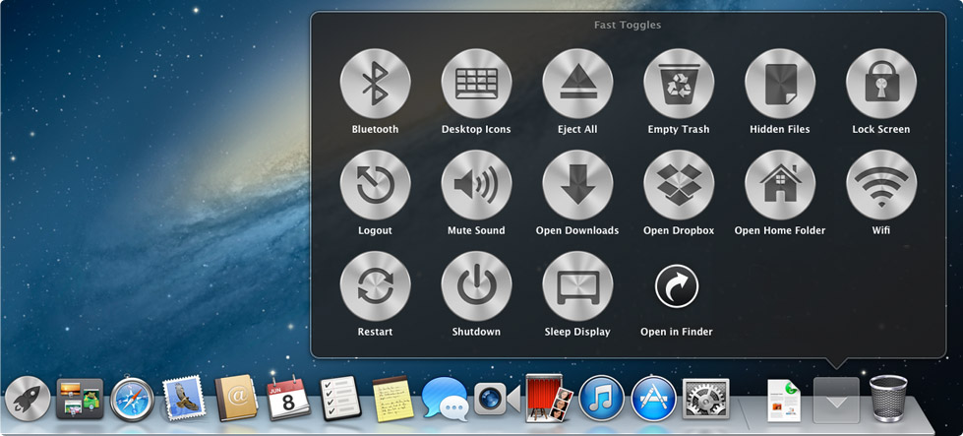
Task: Open Downloads folder from the stack
Action: point(577,185)
